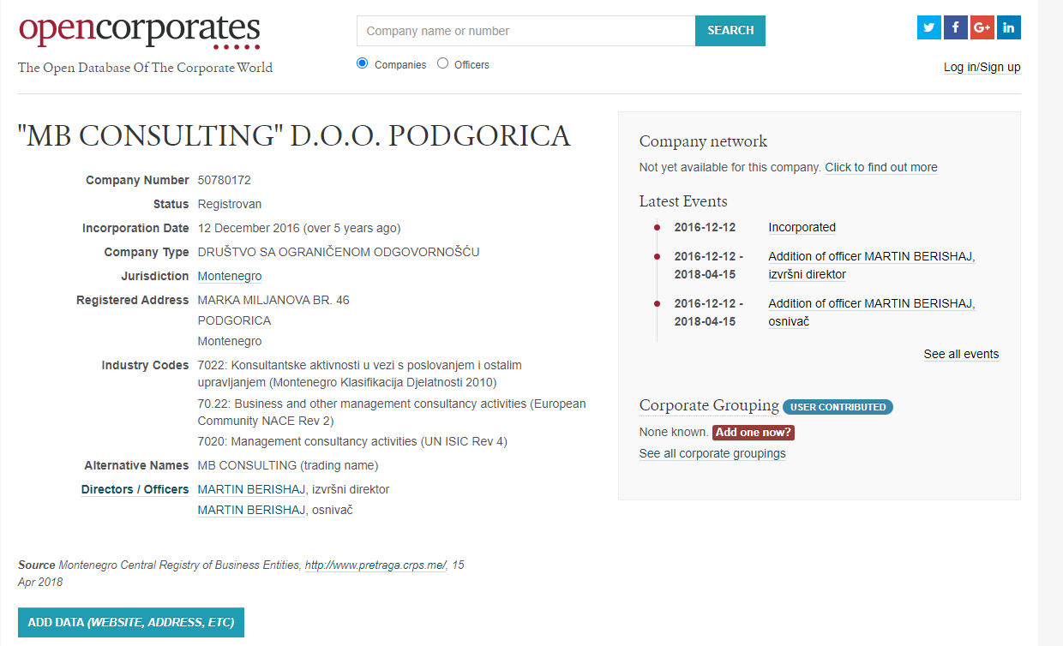Open Click to find out more link
The width and height of the screenshot is (1063, 646).
pos(881,167)
